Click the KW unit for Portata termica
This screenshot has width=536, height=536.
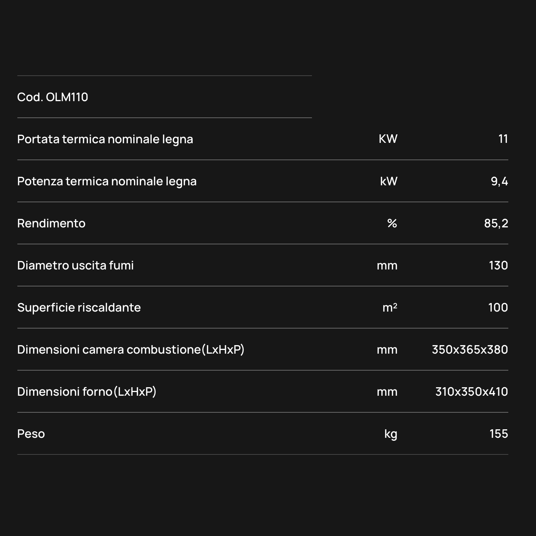388,139
